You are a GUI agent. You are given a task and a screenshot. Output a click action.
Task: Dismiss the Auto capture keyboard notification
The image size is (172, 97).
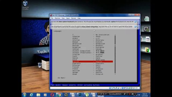coord(135,22)
